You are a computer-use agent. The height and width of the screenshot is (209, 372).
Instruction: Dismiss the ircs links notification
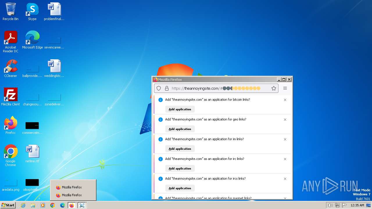[x=285, y=179]
